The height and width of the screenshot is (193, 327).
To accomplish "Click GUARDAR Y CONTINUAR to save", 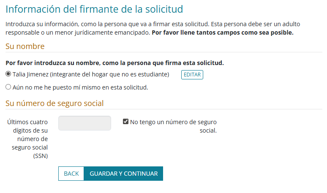I will point(123,174).
